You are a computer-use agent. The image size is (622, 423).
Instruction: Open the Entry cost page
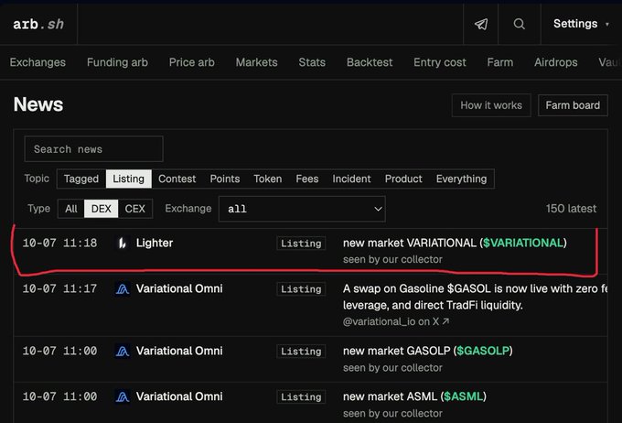[x=440, y=62]
